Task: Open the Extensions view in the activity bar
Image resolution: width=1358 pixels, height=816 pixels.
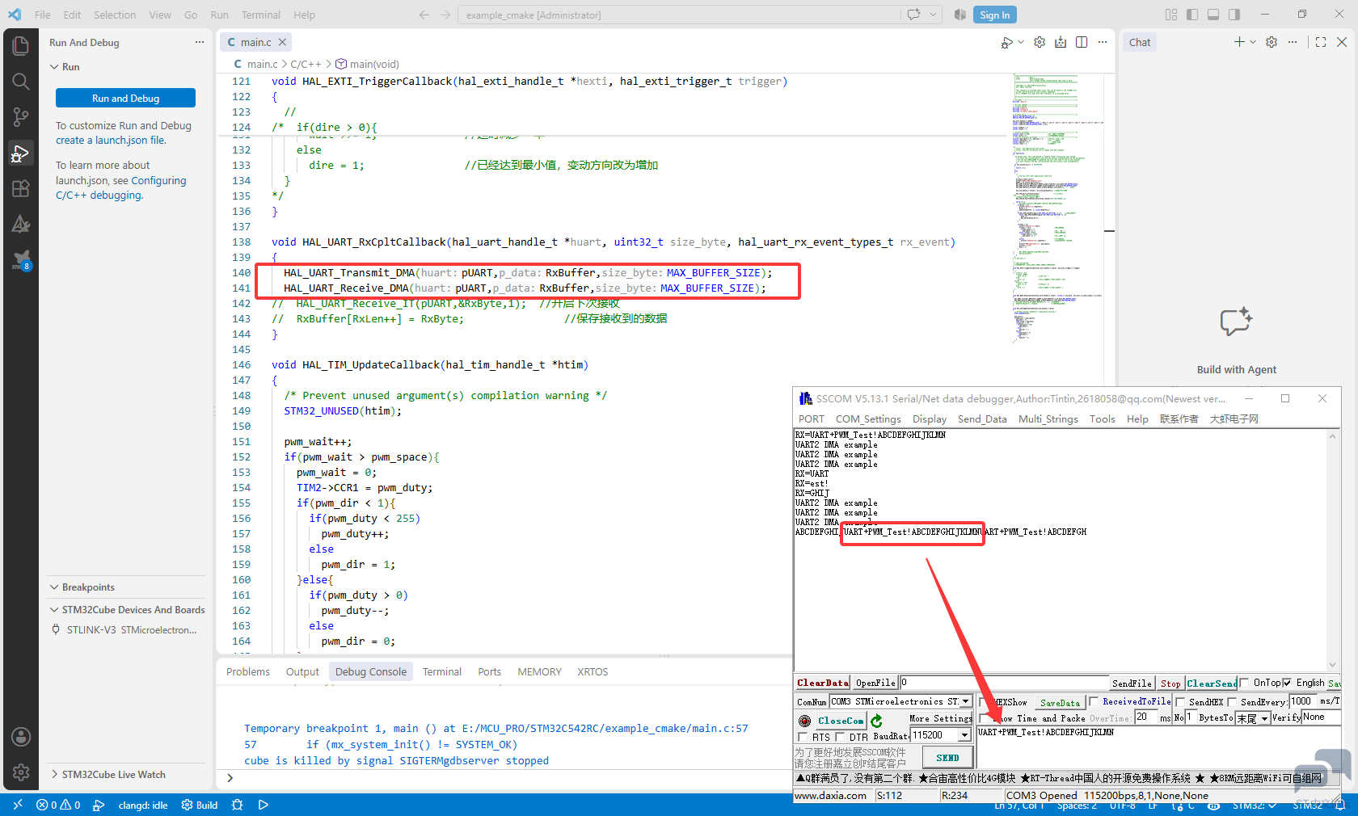Action: 21,188
